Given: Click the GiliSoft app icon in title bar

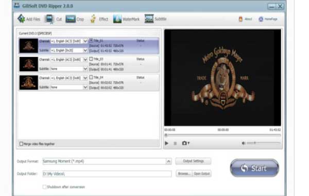Looking at the screenshot, I should tap(17, 6).
